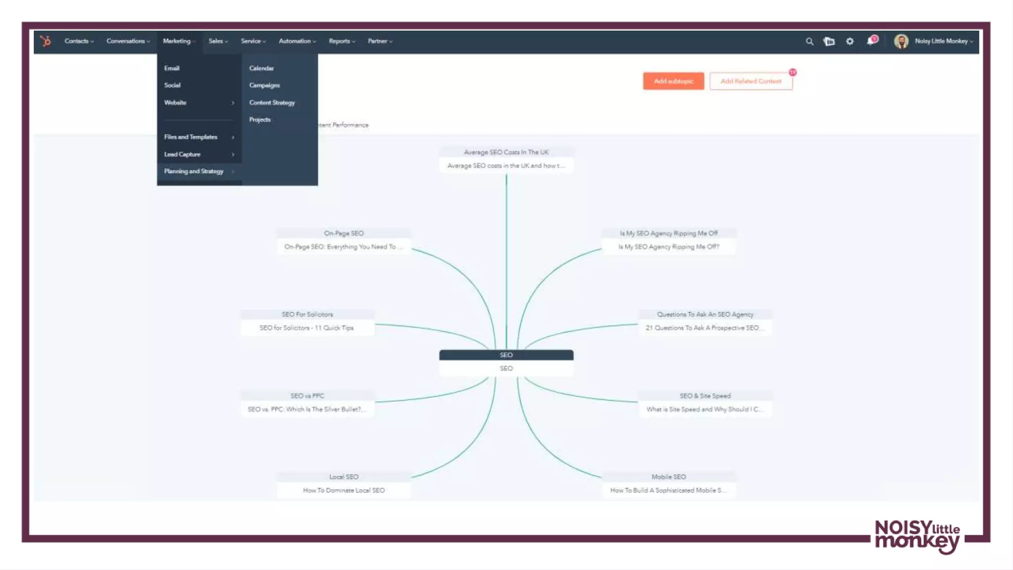Open the Reports navigation dropdown

(x=342, y=41)
